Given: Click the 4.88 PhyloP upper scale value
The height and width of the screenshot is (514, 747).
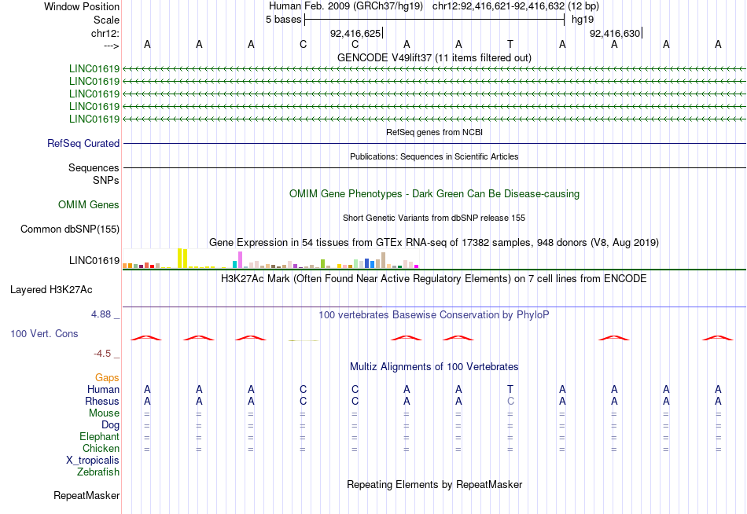Looking at the screenshot, I should [101, 314].
